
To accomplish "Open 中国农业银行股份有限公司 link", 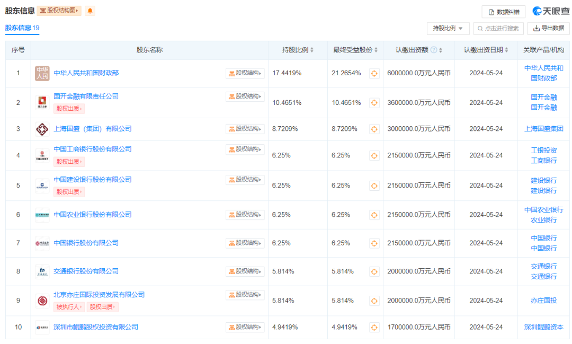I will pyautogui.click(x=92, y=215).
